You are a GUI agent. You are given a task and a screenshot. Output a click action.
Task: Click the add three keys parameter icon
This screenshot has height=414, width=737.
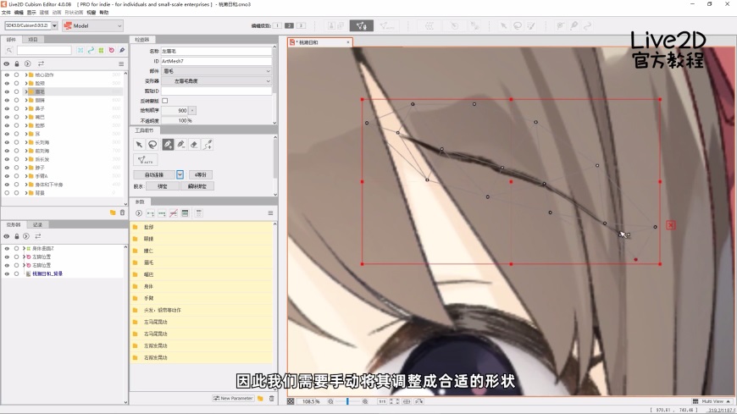click(162, 213)
